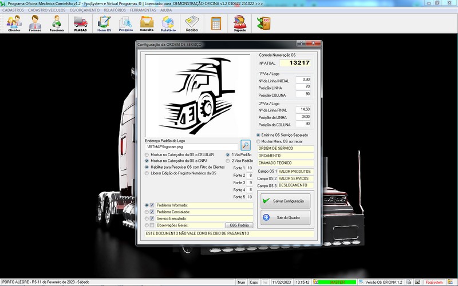Click Campo OS 1 VALOR PRODUTOS field
This screenshot has width=458, height=286.
tap(295, 172)
